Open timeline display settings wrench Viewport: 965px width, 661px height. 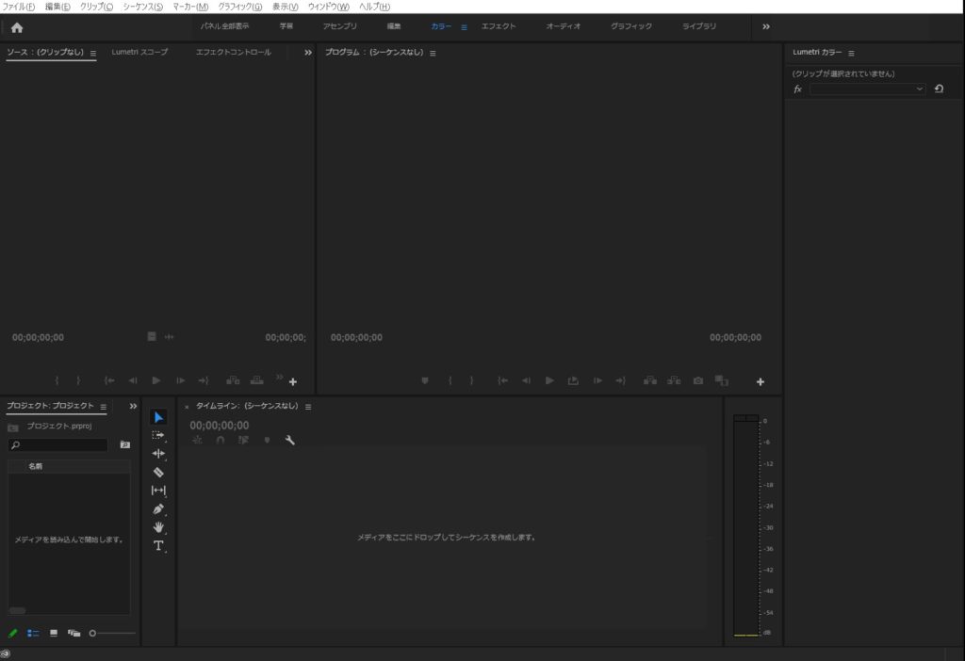pyautogui.click(x=290, y=440)
